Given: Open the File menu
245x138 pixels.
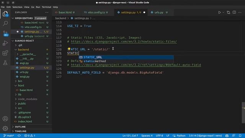Looking at the screenshot, I should pos(3,7).
